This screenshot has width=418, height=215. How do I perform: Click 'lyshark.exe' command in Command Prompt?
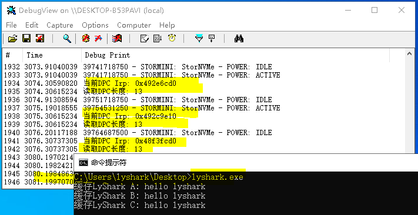click(218, 177)
